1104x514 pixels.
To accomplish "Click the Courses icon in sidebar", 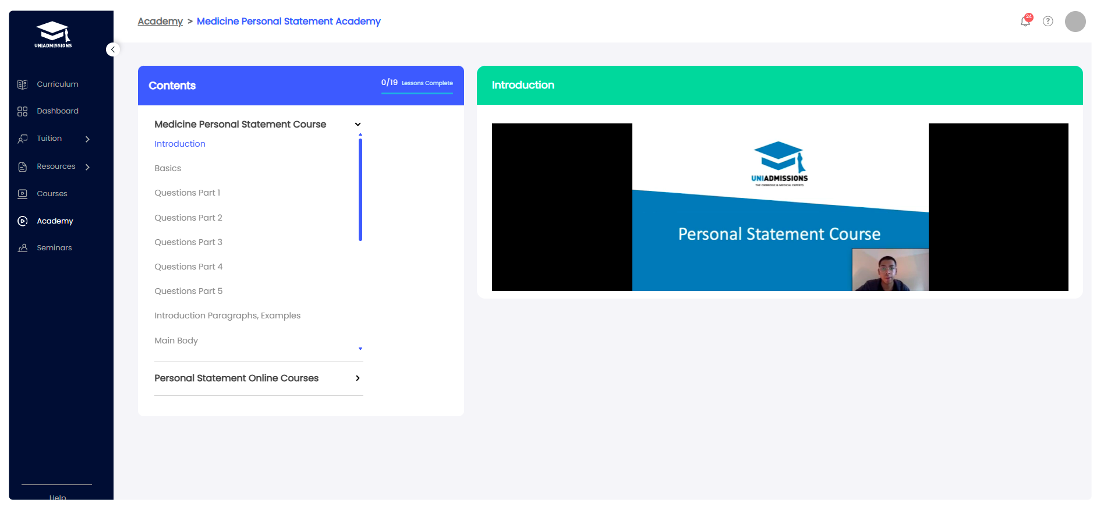I will tap(23, 194).
